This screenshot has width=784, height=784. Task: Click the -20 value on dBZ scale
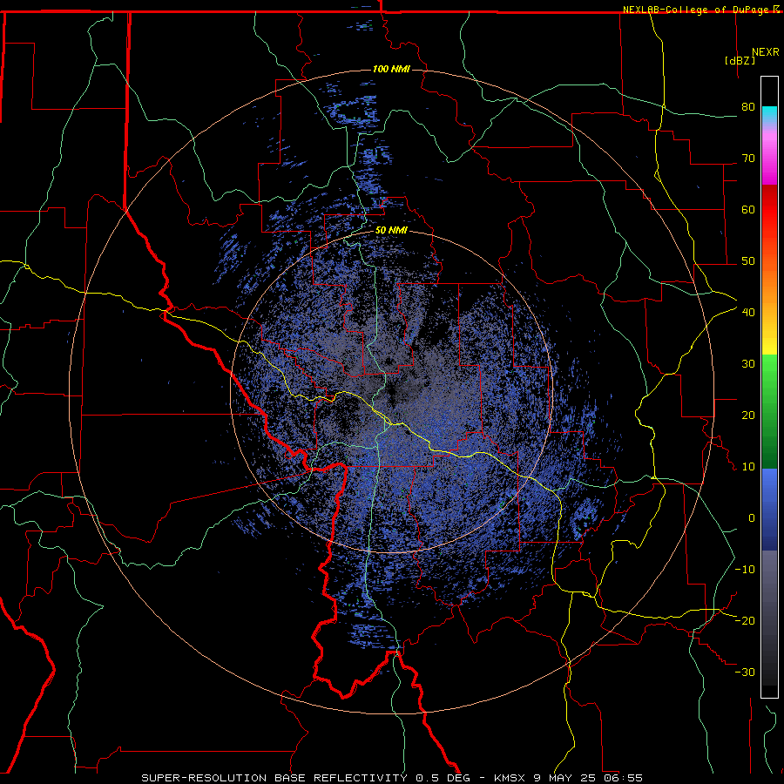[745, 621]
